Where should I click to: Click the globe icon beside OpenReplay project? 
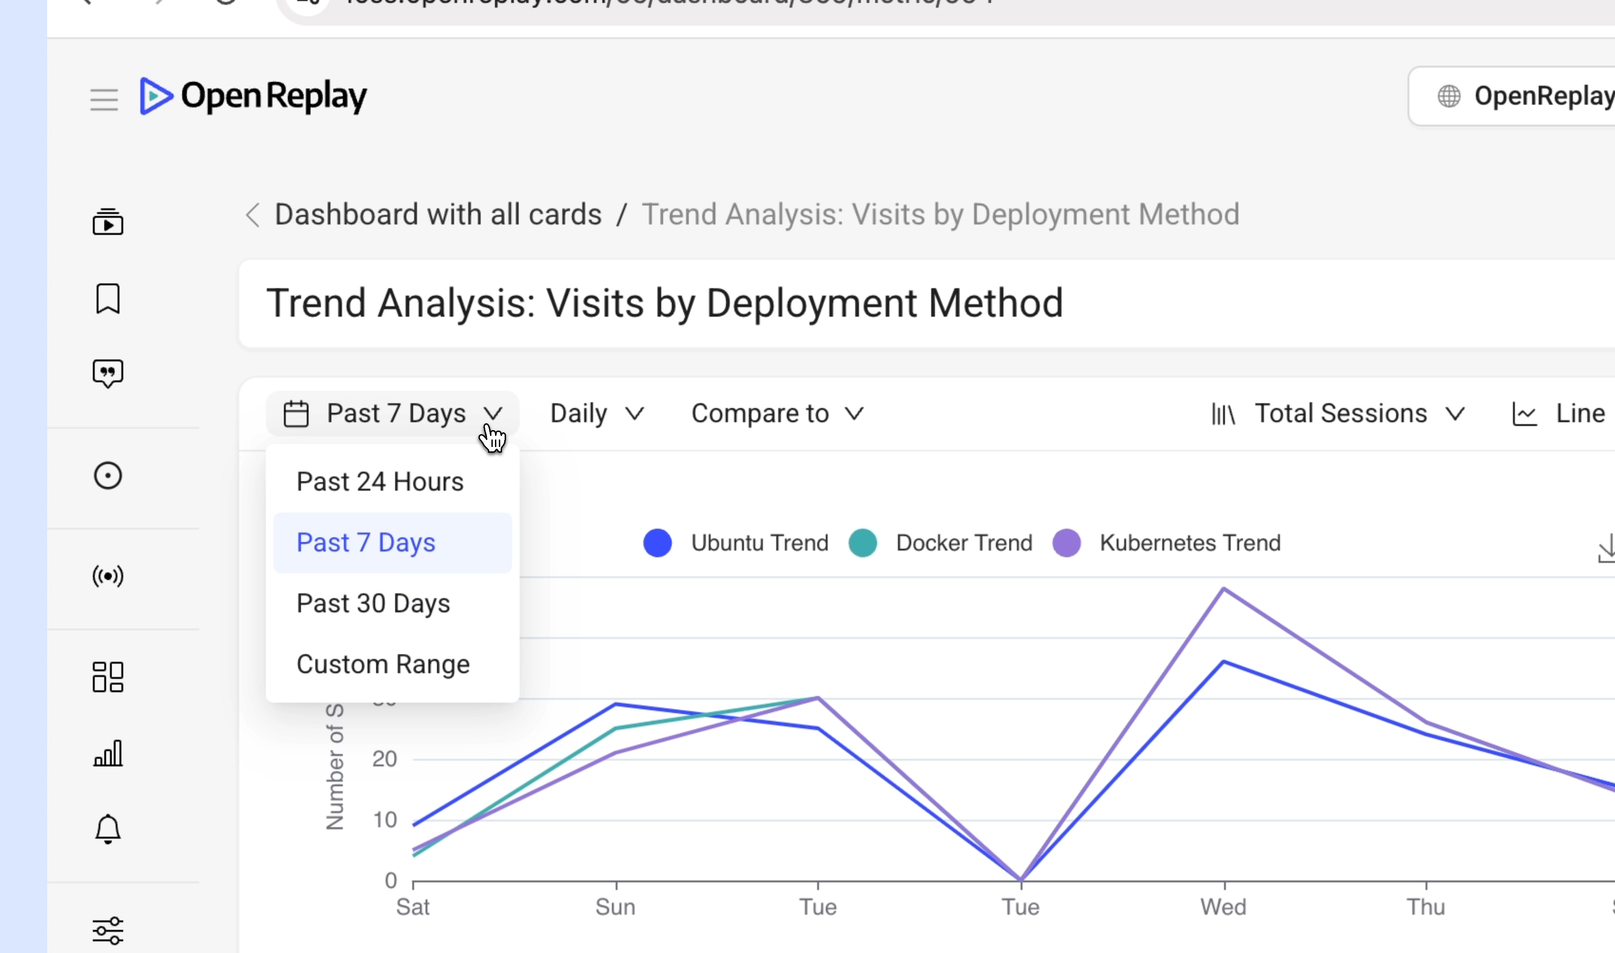[x=1449, y=96]
